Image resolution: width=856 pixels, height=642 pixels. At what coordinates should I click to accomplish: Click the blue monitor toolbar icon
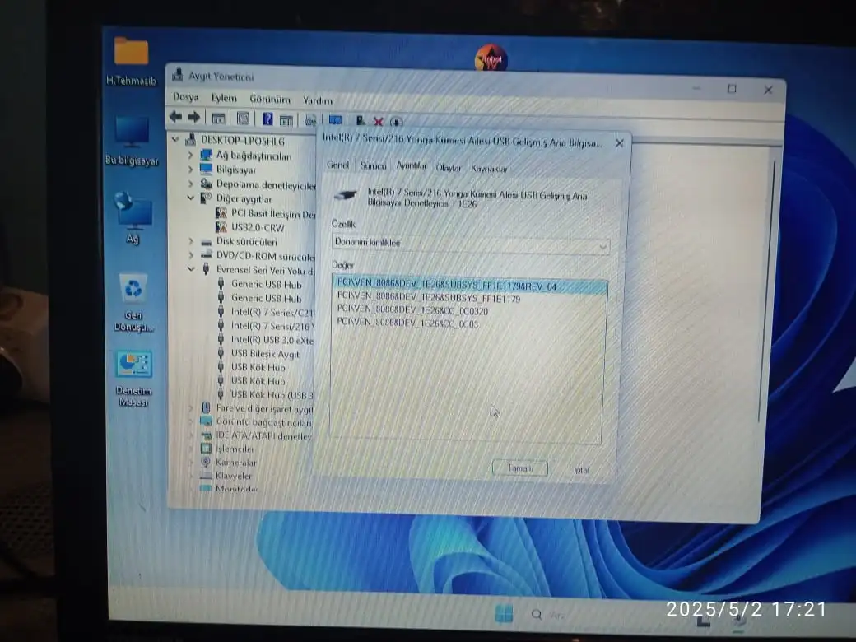(x=335, y=119)
